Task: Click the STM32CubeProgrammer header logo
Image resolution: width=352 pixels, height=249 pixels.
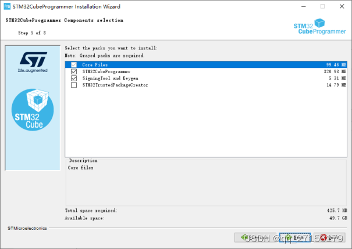Action: (319, 27)
